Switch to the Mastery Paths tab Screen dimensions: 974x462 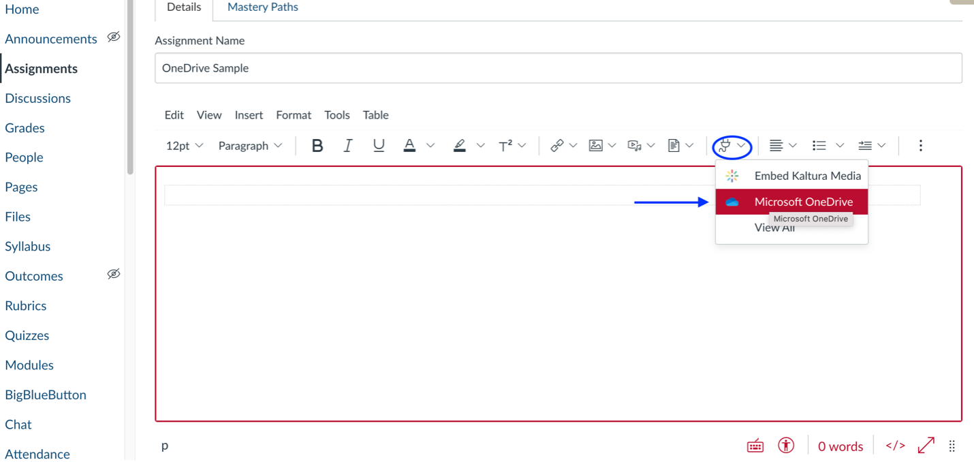tap(262, 7)
